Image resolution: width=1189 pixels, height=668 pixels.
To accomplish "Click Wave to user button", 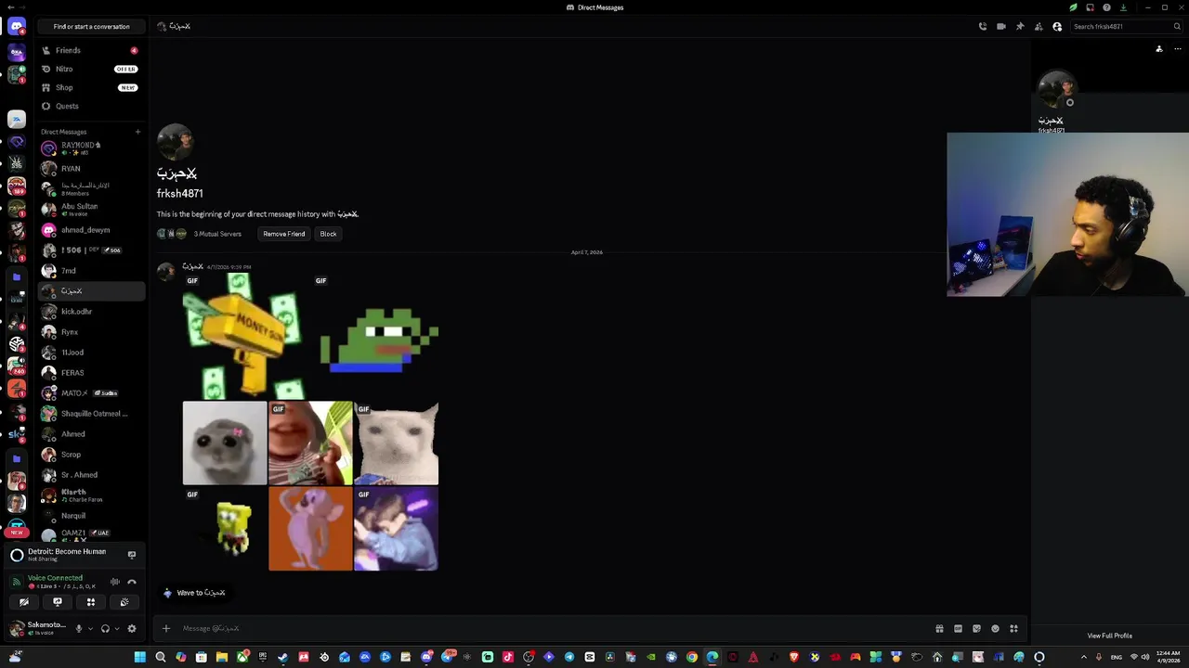I will (195, 593).
